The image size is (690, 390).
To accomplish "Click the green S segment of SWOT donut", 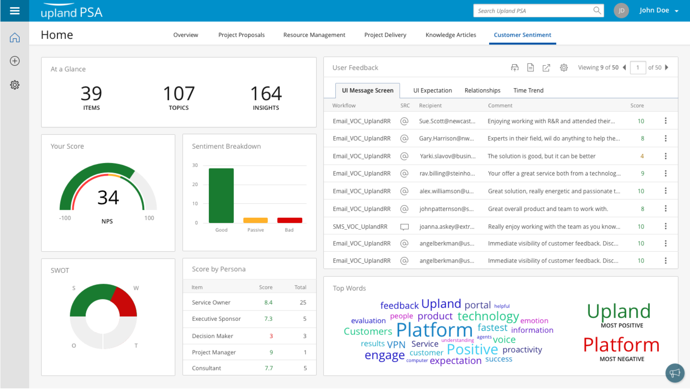I will [x=91, y=300].
